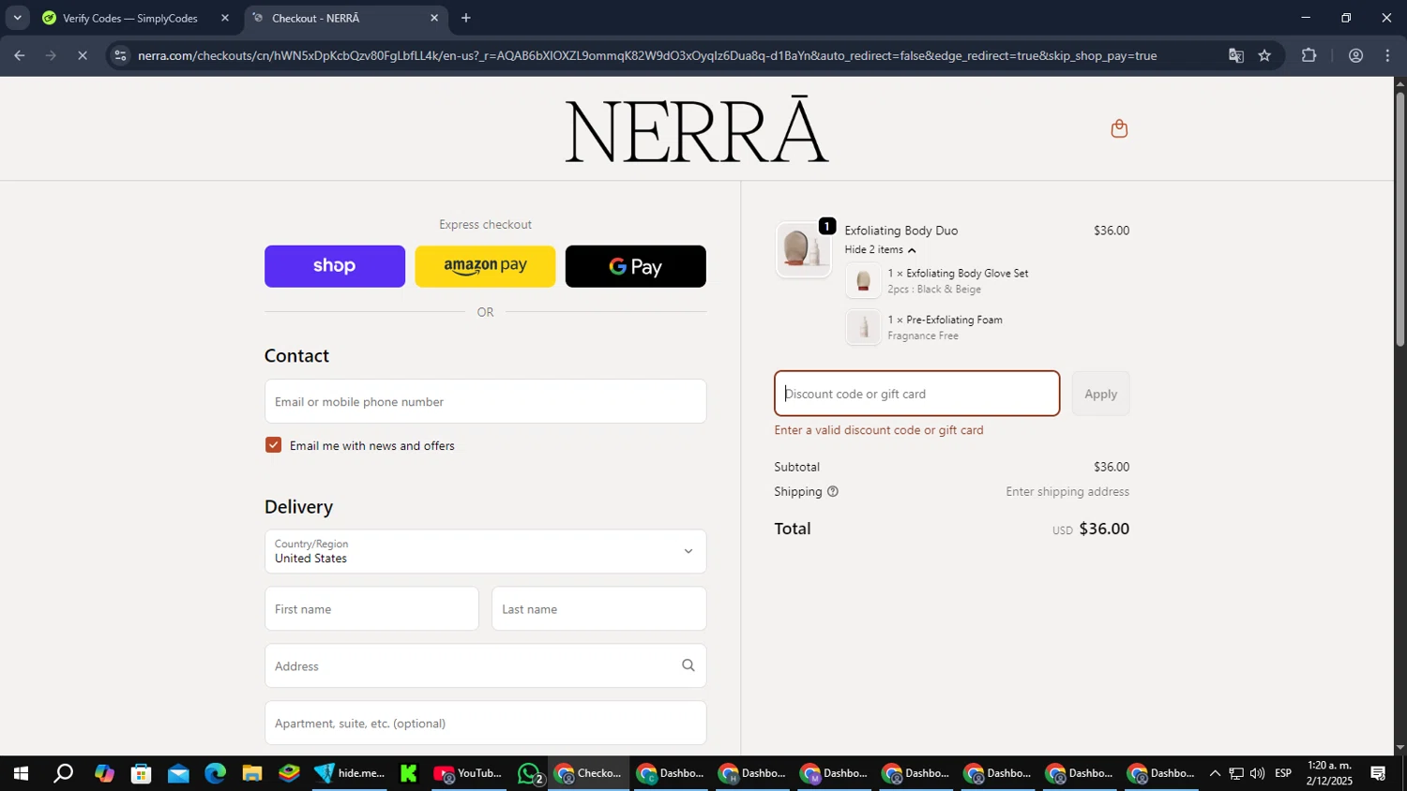Open the Chrome profile icon
Screen dimensions: 1407x791
coord(1355,55)
